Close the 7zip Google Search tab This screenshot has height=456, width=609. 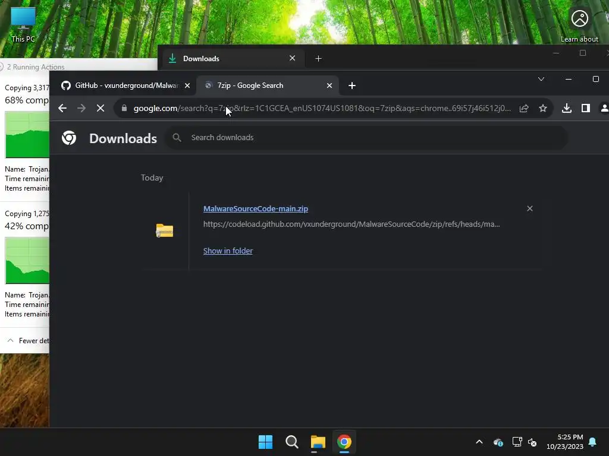(x=329, y=85)
